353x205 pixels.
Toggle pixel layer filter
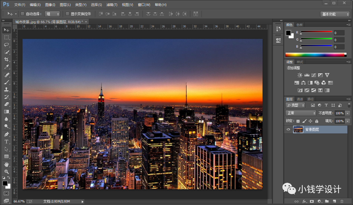point(313,105)
